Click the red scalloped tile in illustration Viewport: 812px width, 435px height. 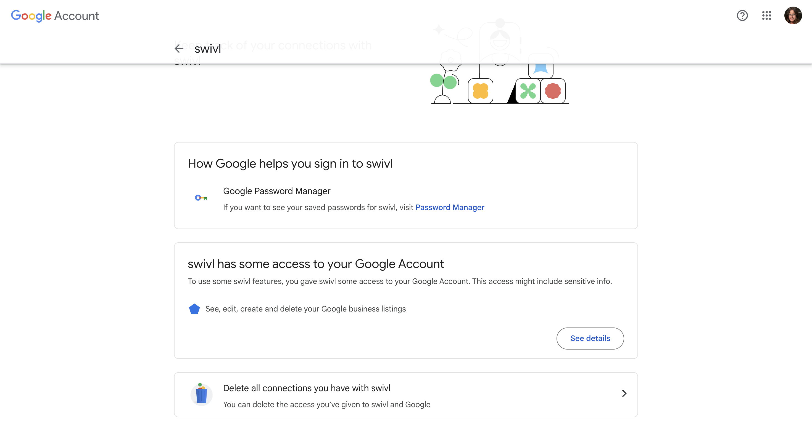click(553, 91)
